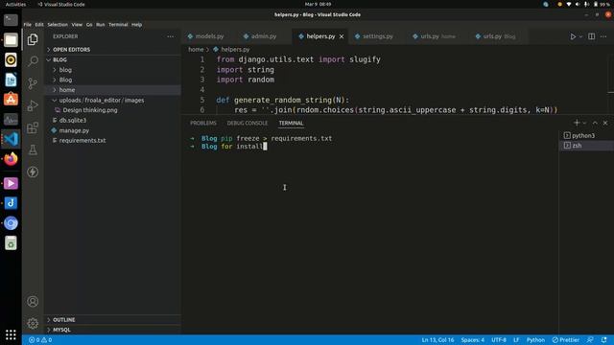Select the zsh terminal instance
This screenshot has width=614, height=345.
pyautogui.click(x=586, y=146)
